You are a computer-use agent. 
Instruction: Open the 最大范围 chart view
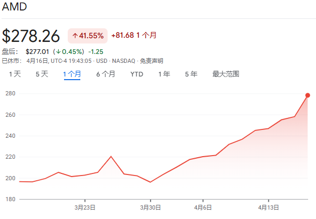pyautogui.click(x=226, y=74)
